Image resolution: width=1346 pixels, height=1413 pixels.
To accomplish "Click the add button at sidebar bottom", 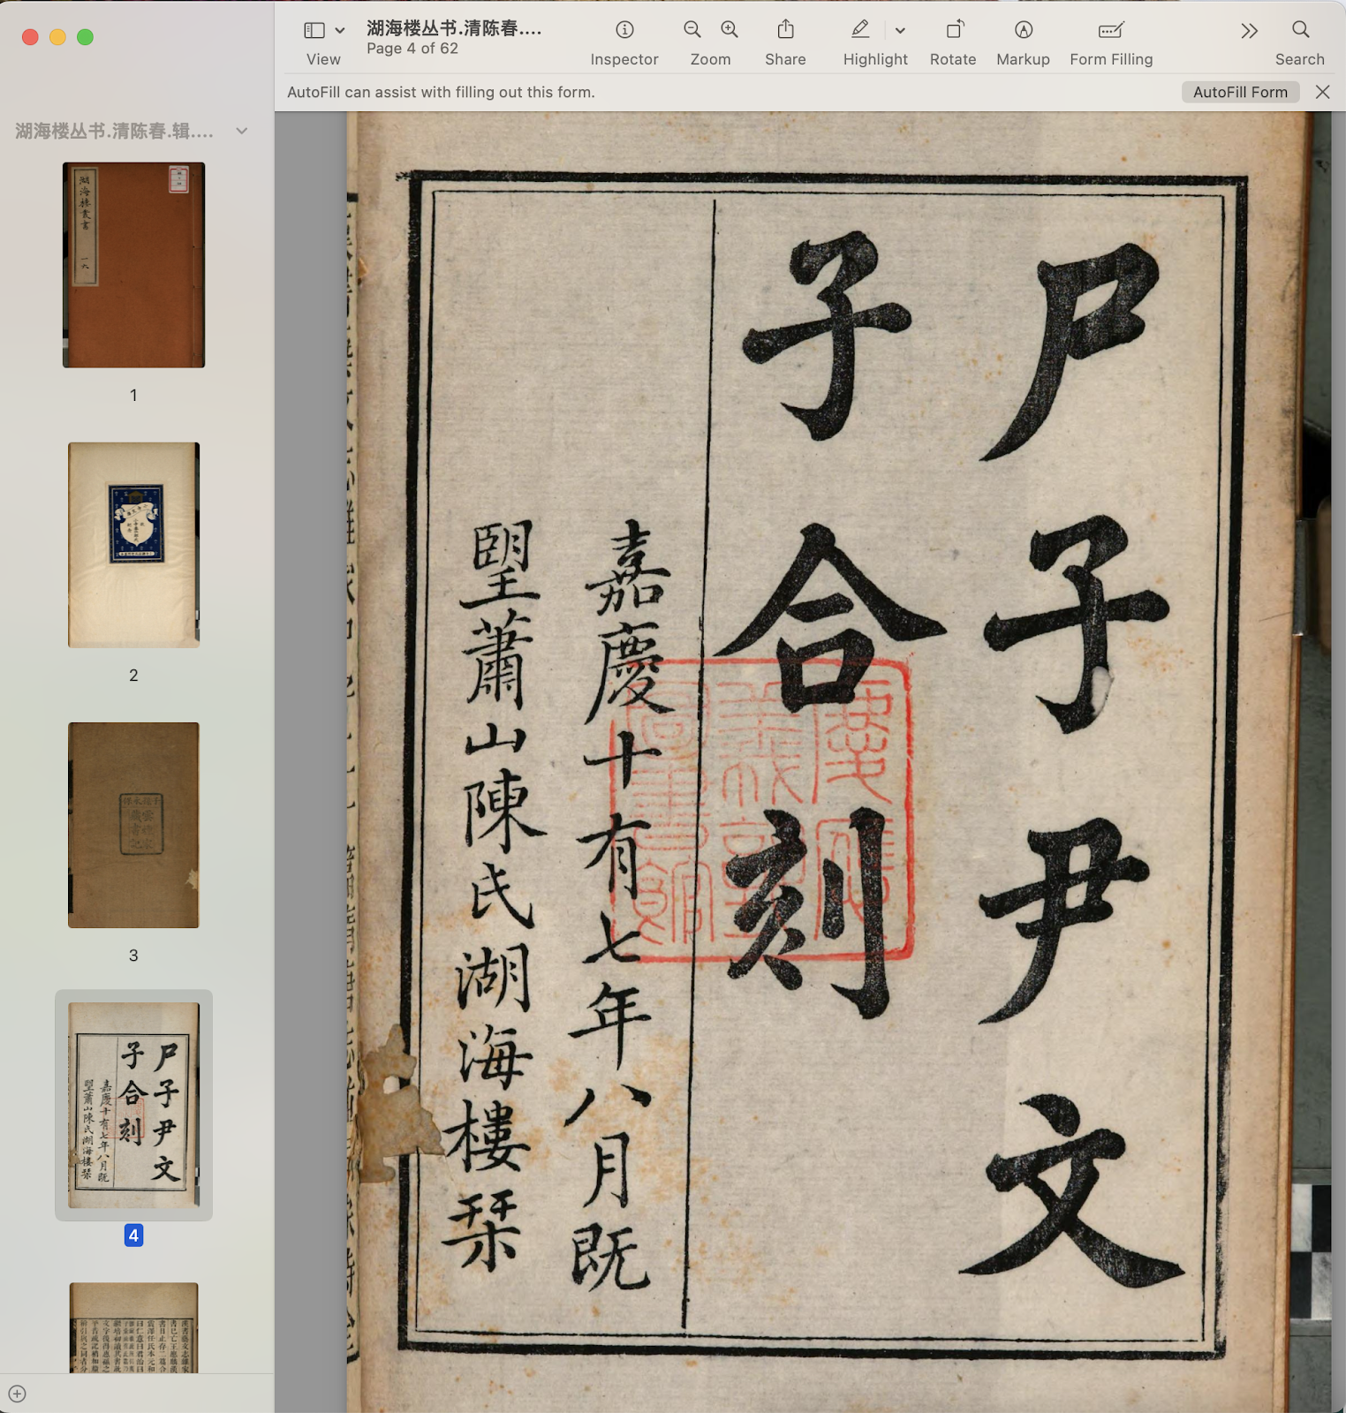I will 18,1394.
